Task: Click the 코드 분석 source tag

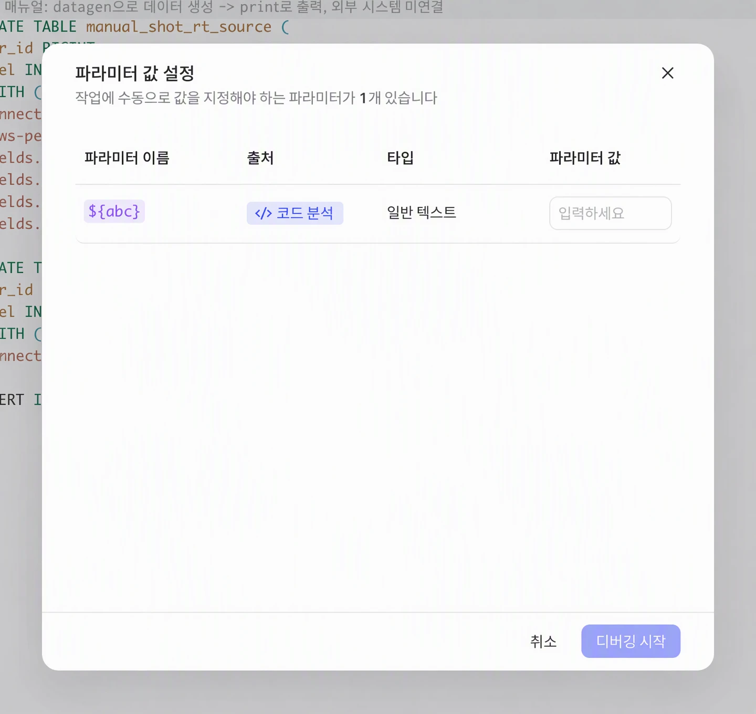Action: (295, 213)
